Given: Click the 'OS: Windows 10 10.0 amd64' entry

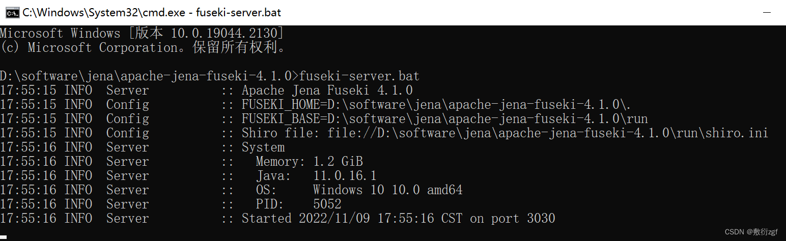Looking at the screenshot, I should pyautogui.click(x=359, y=190).
